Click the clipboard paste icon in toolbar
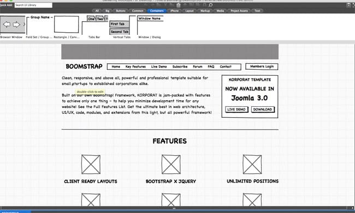The width and height of the screenshot is (355, 213). pyautogui.click(x=179, y=5)
